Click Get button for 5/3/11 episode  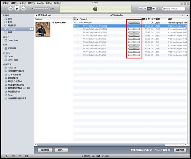coord(134,52)
